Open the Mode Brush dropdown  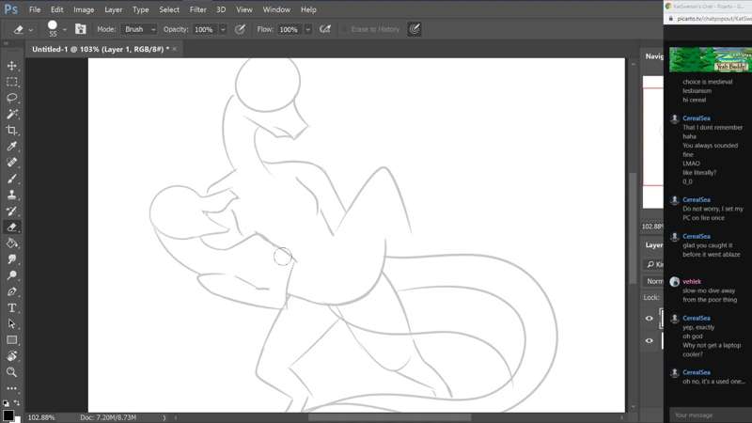click(138, 29)
